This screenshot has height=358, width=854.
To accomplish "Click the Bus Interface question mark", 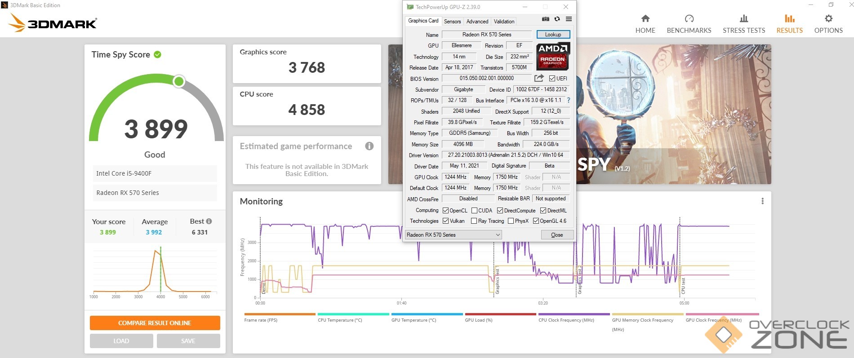I will [568, 100].
